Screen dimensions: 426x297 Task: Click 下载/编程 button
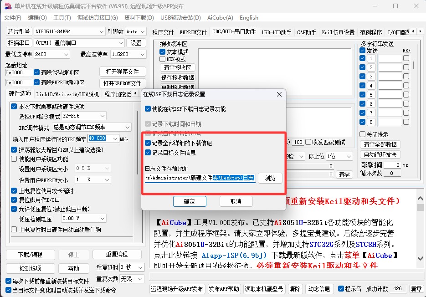[31, 255]
